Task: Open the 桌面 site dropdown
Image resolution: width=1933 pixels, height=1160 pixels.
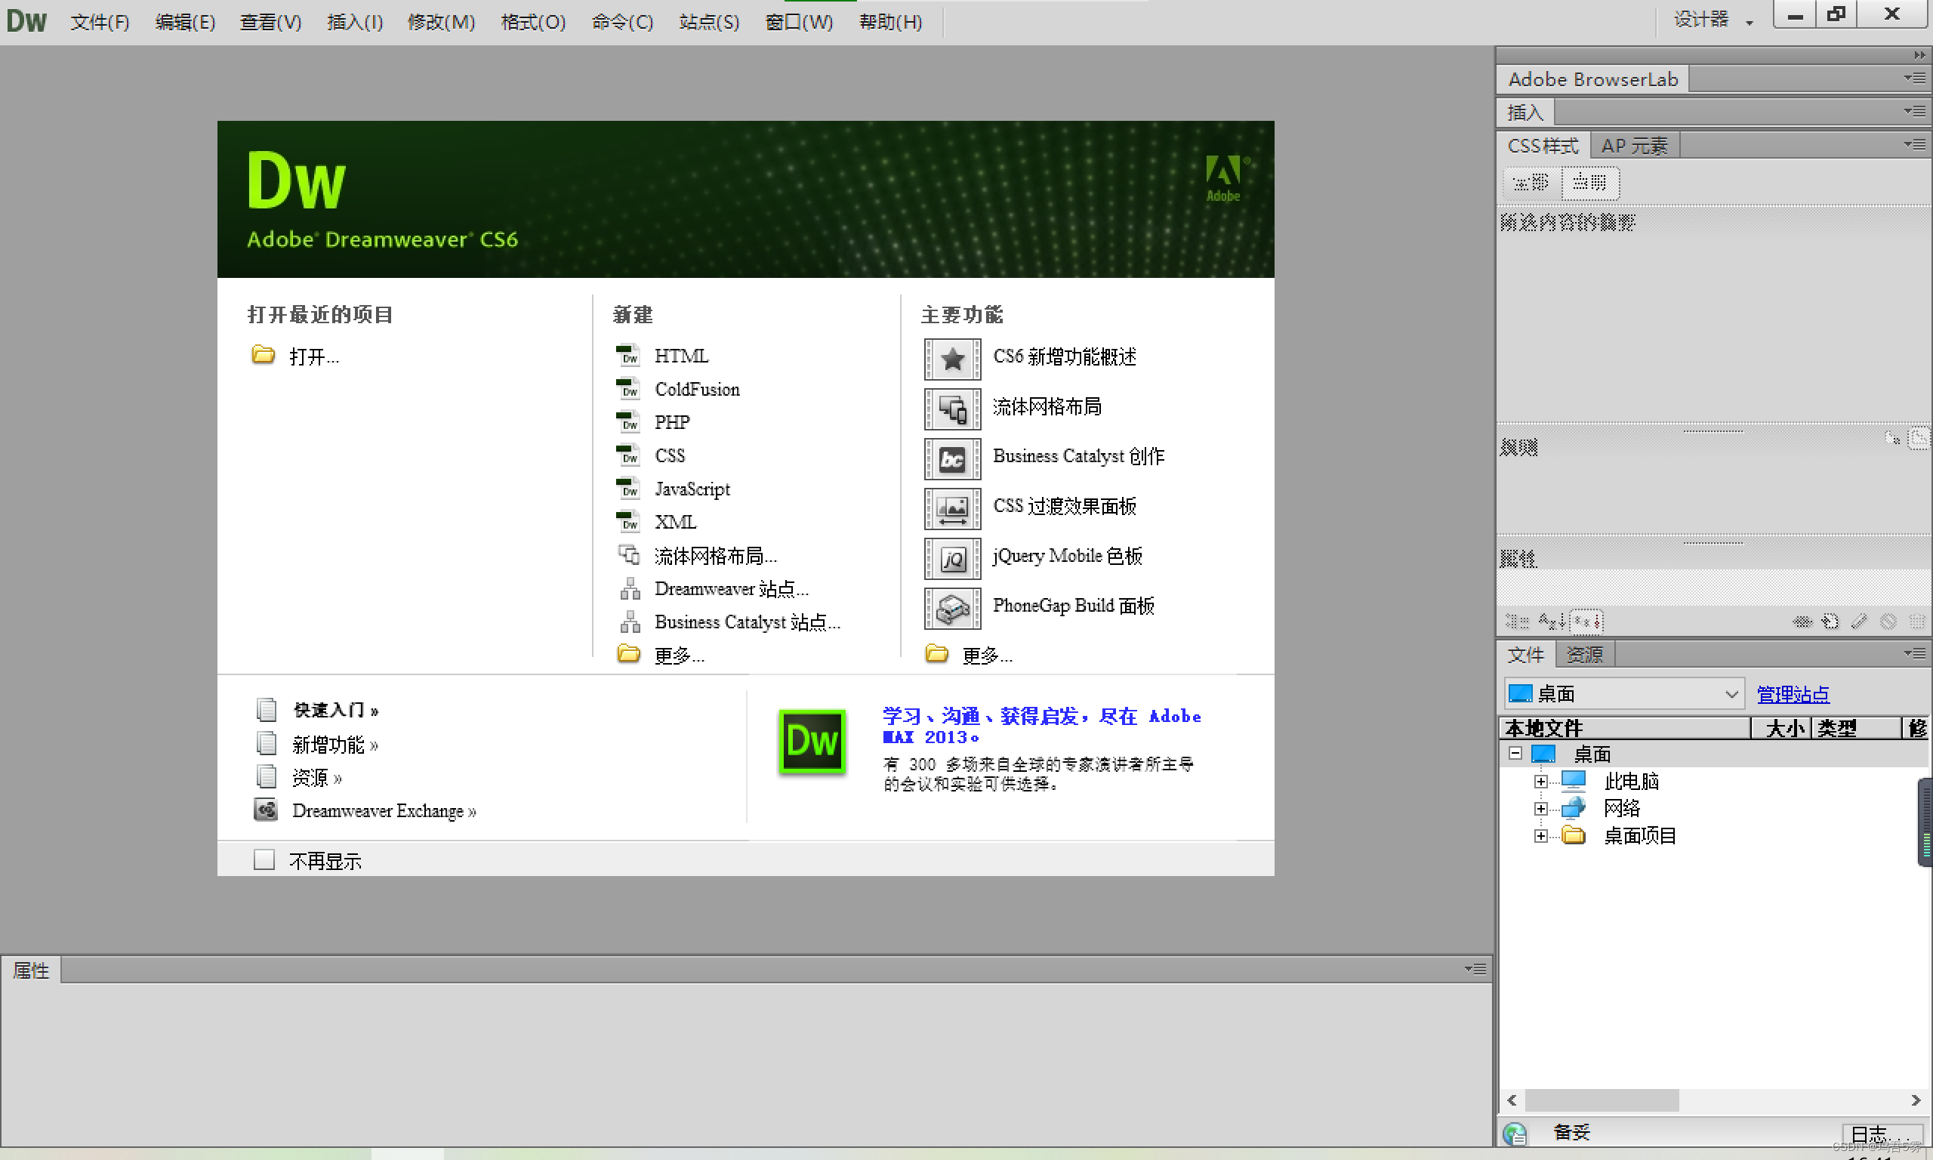Action: coord(1623,693)
